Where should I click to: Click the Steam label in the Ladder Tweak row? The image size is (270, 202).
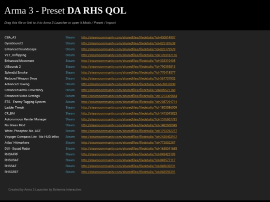coord(70,108)
